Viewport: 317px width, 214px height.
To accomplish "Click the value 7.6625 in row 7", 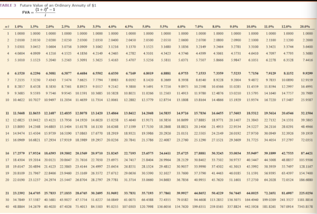I will [82, 80].
